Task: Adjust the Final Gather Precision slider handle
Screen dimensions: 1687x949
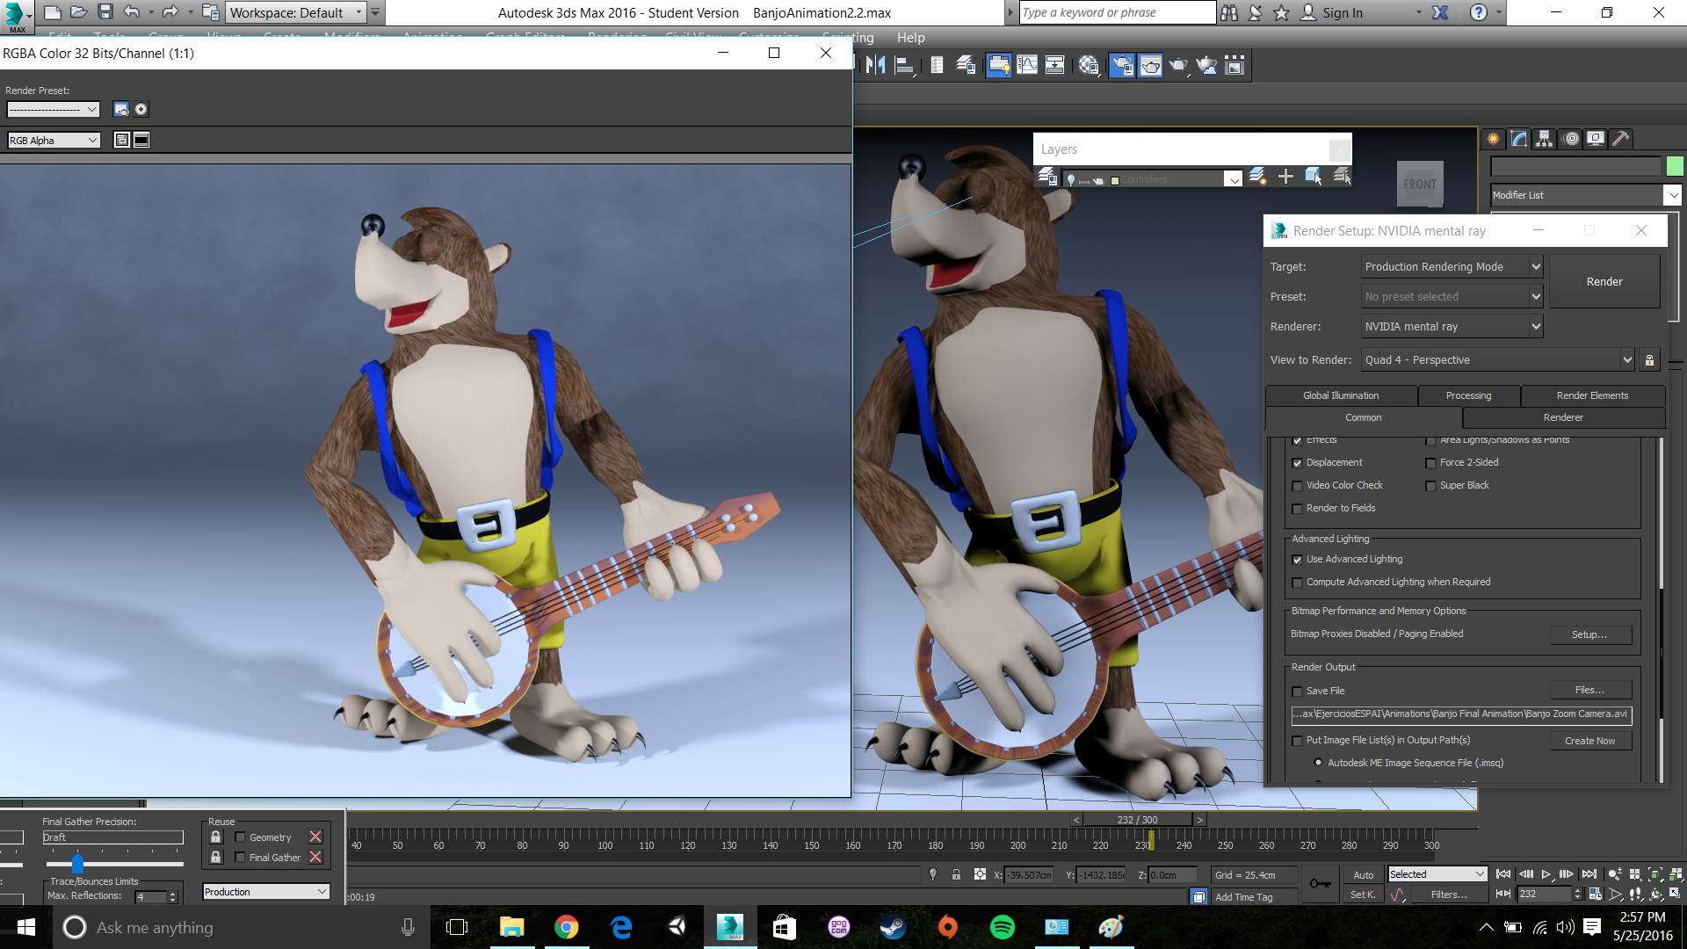Action: [78, 863]
